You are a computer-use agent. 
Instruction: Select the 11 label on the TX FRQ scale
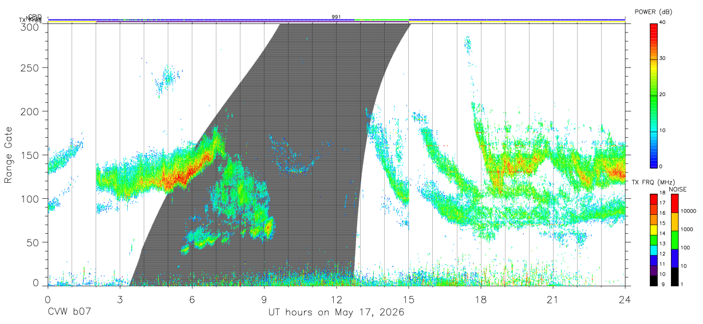(x=662, y=264)
